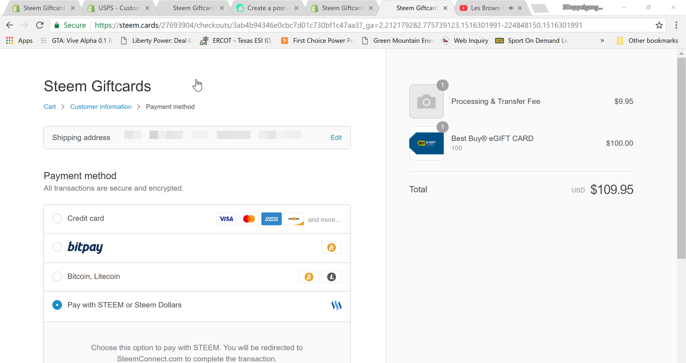Click the Bitcoin icon in the bitpay row

(x=331, y=248)
